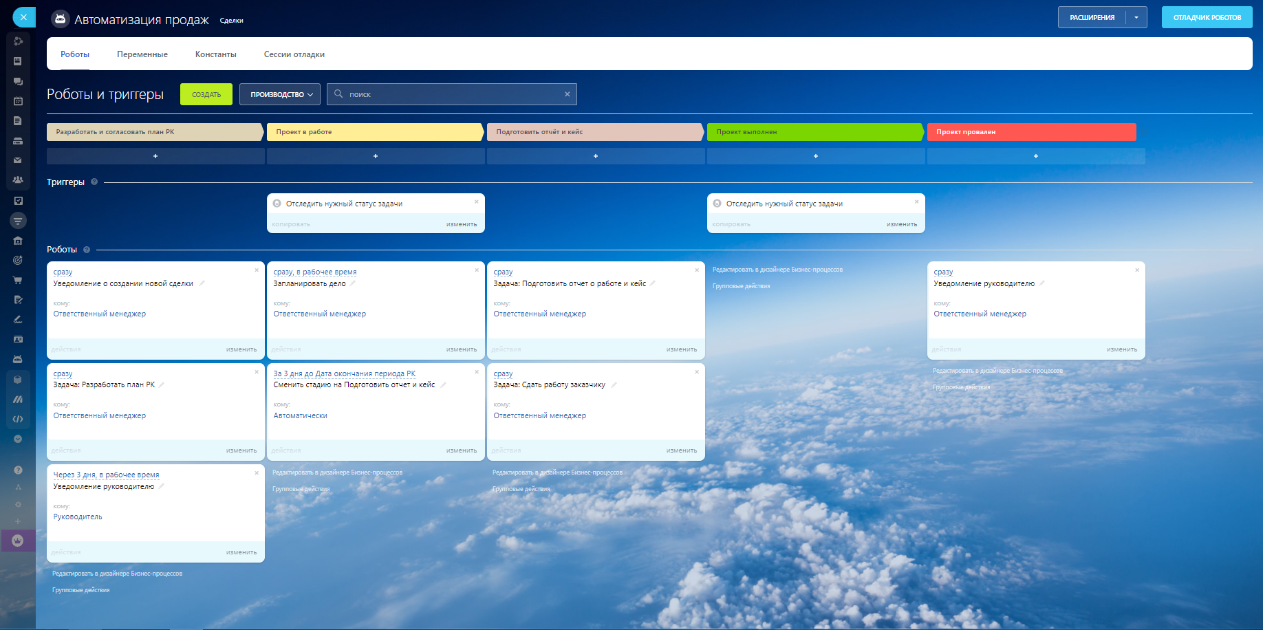Click изменить on the Проект выполнен trigger
This screenshot has width=1263, height=630.
click(902, 224)
